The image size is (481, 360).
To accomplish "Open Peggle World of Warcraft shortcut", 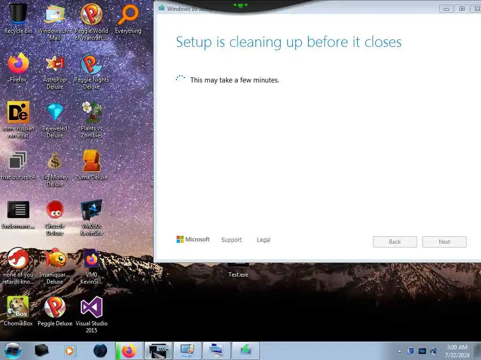I will coord(92,22).
